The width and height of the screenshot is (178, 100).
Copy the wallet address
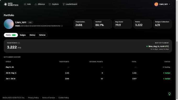[x=62, y=26]
